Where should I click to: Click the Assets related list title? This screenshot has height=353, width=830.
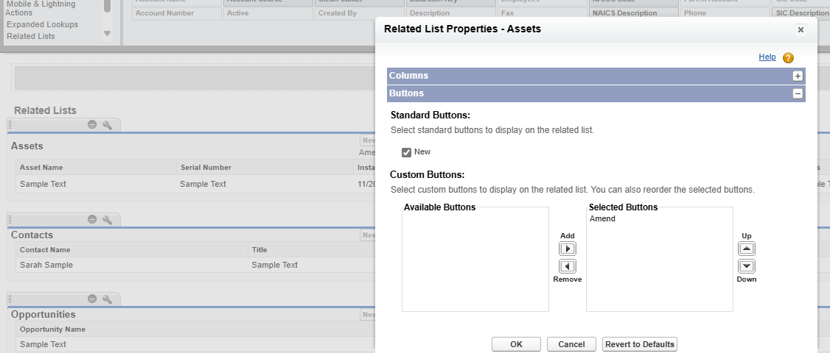click(27, 146)
